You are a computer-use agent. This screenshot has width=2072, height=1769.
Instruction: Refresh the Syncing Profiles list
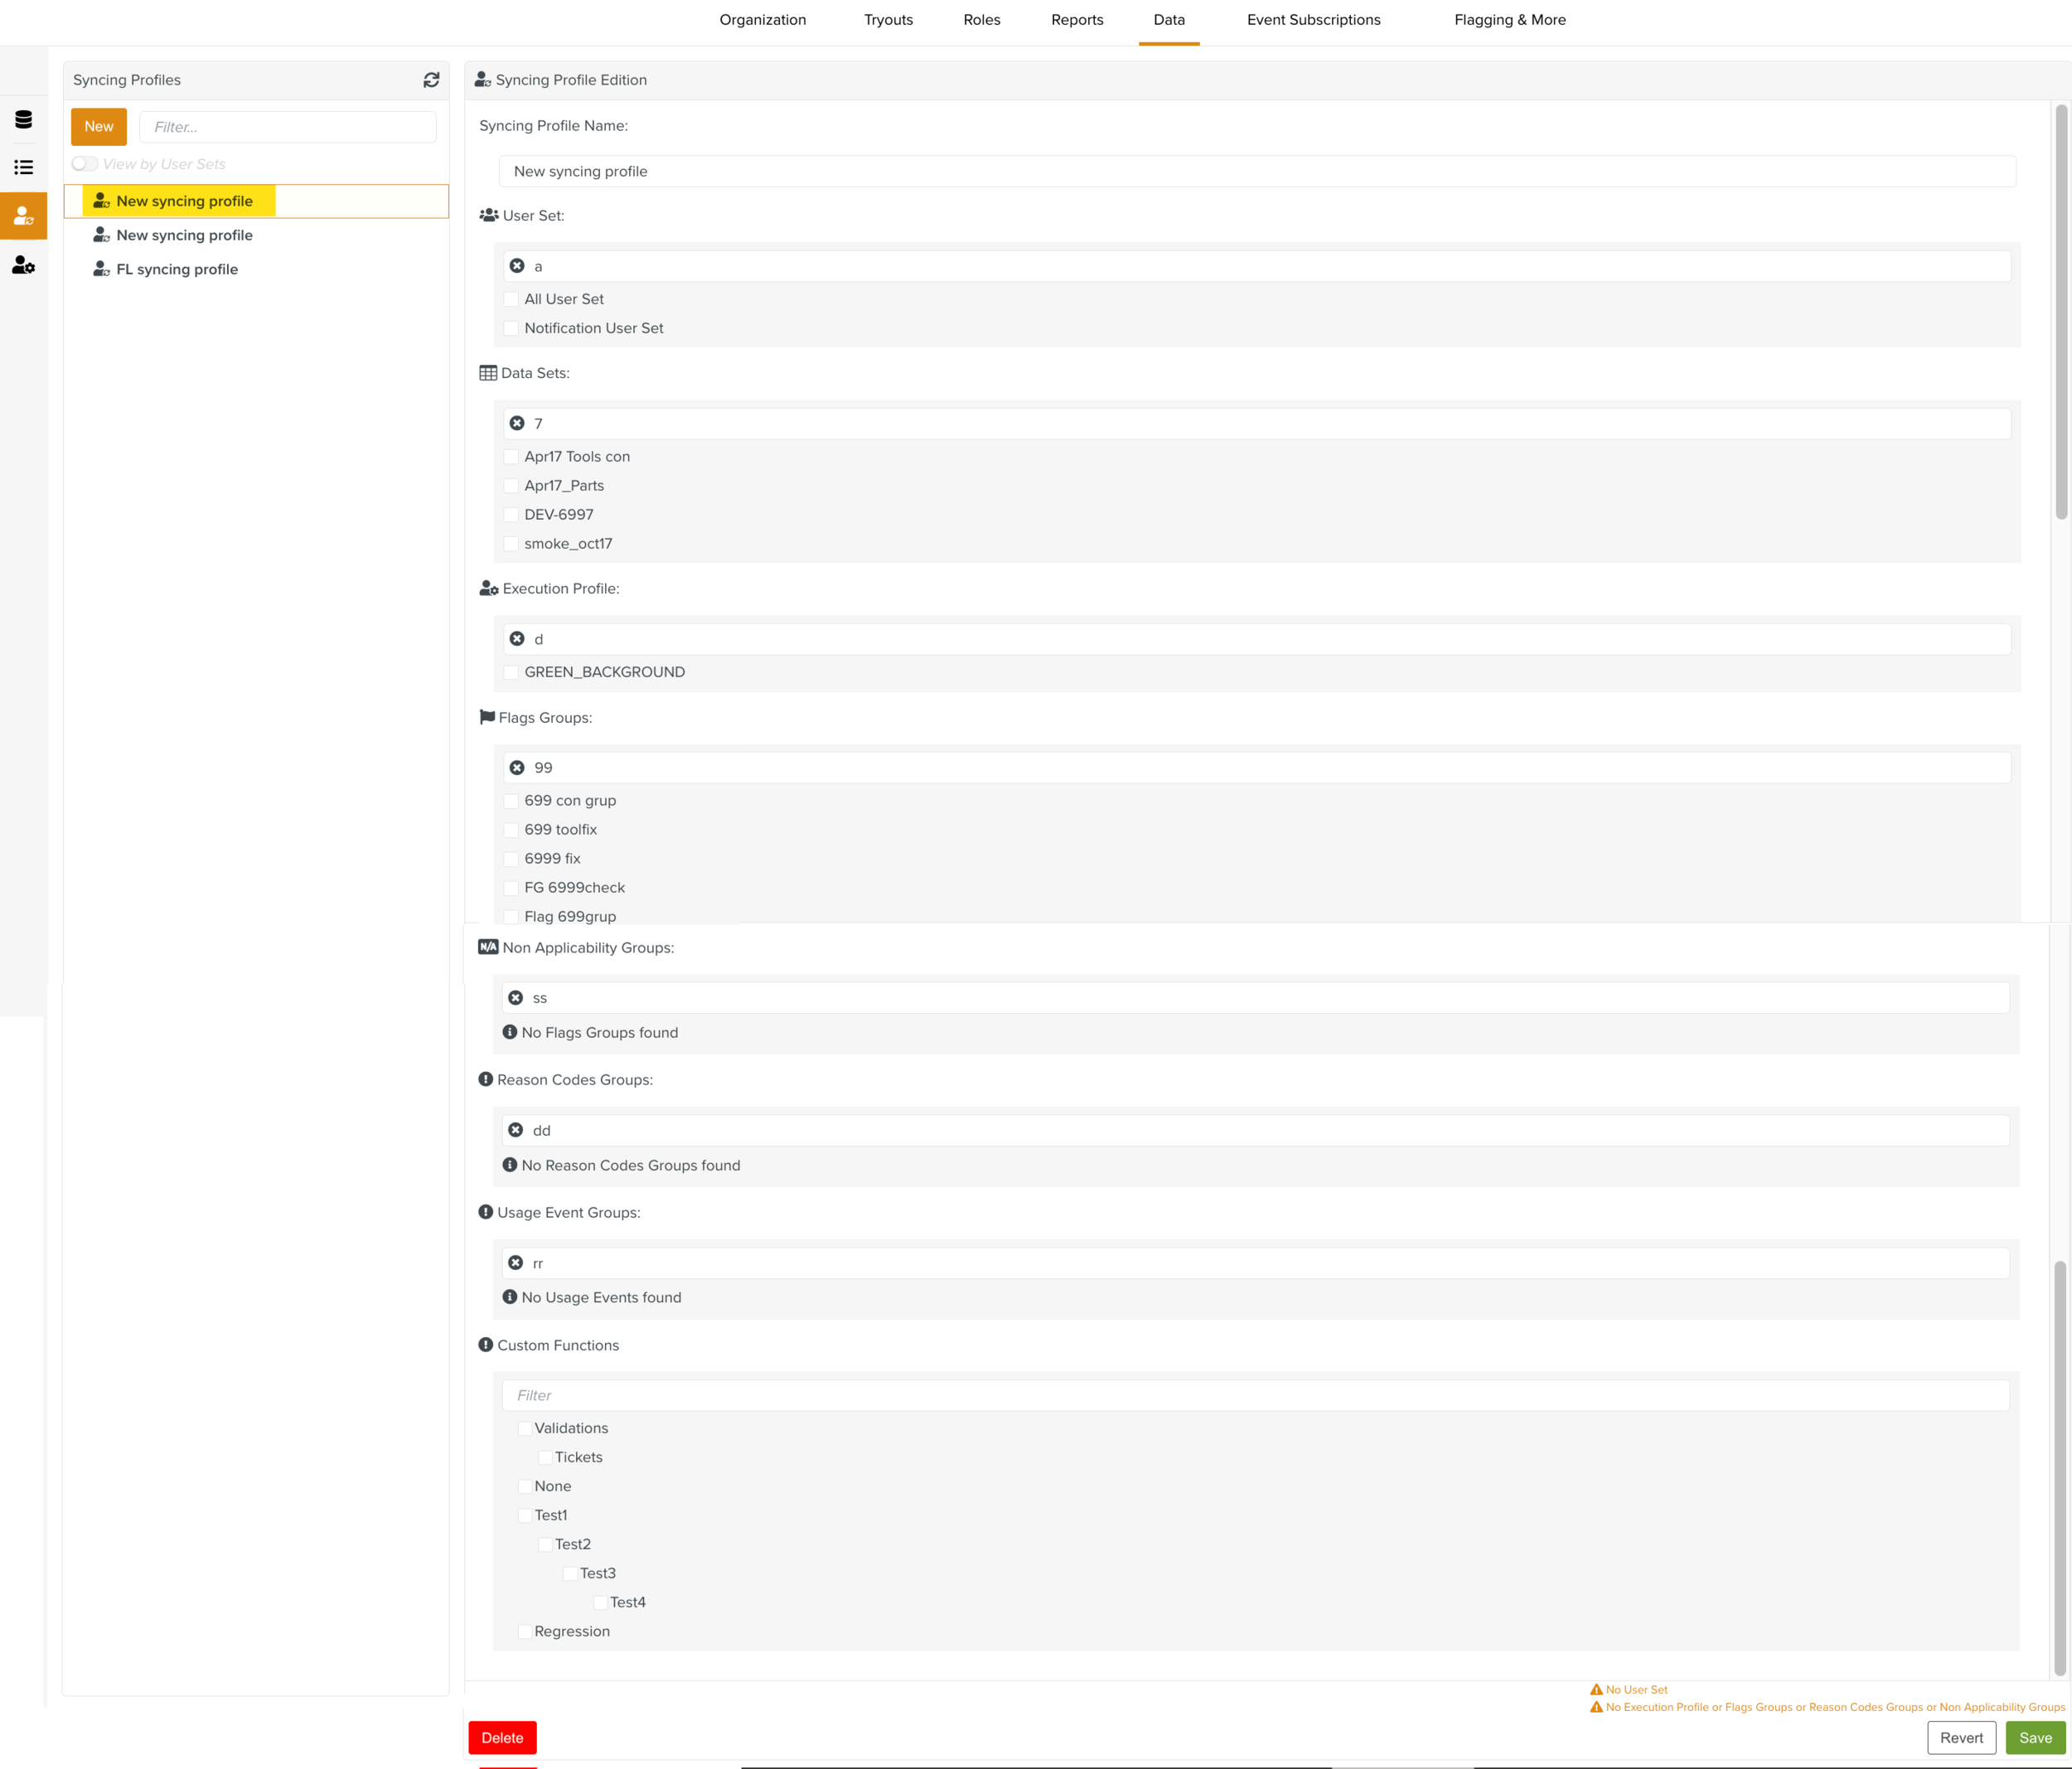(x=432, y=79)
